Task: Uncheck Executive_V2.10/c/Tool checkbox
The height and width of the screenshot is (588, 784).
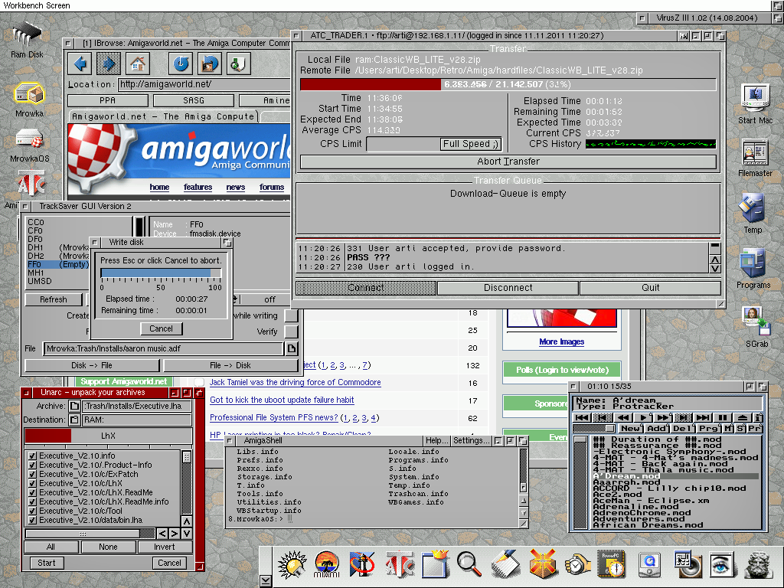Action: point(32,511)
